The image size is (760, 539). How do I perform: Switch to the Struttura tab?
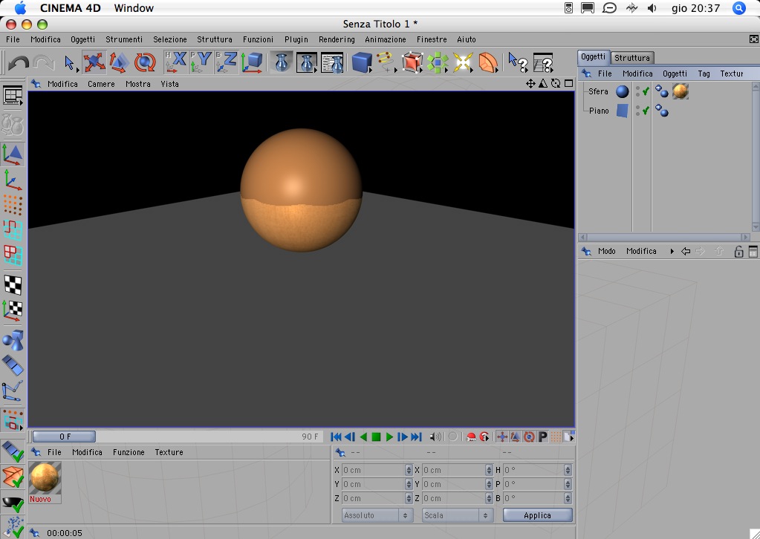[632, 58]
